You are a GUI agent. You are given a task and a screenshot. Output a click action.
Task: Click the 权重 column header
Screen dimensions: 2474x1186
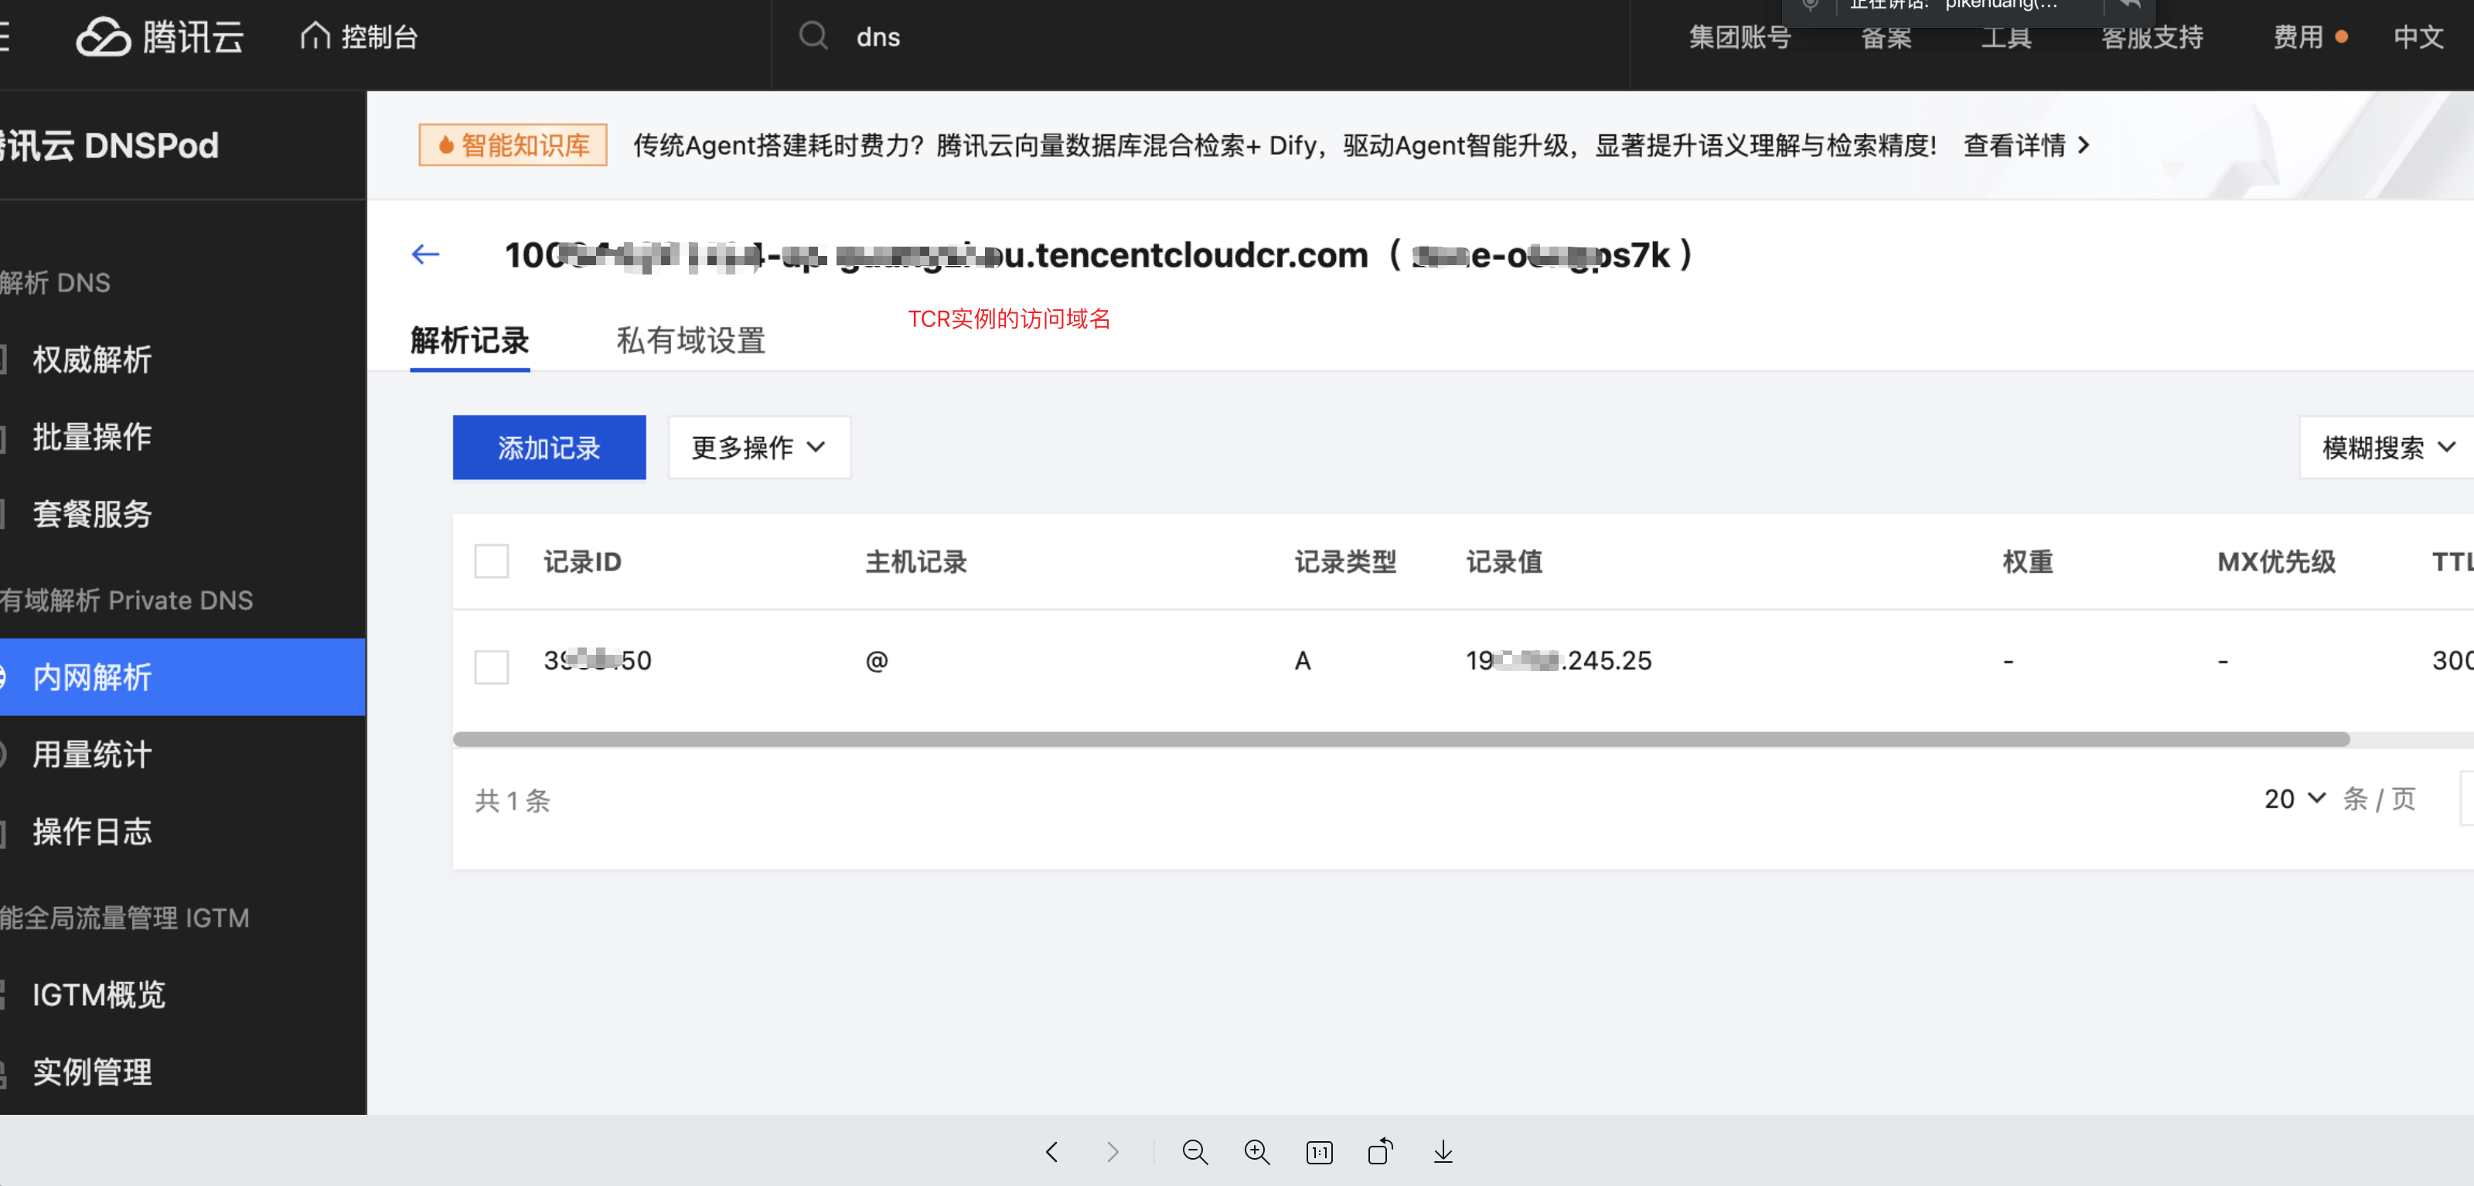pos(2027,562)
